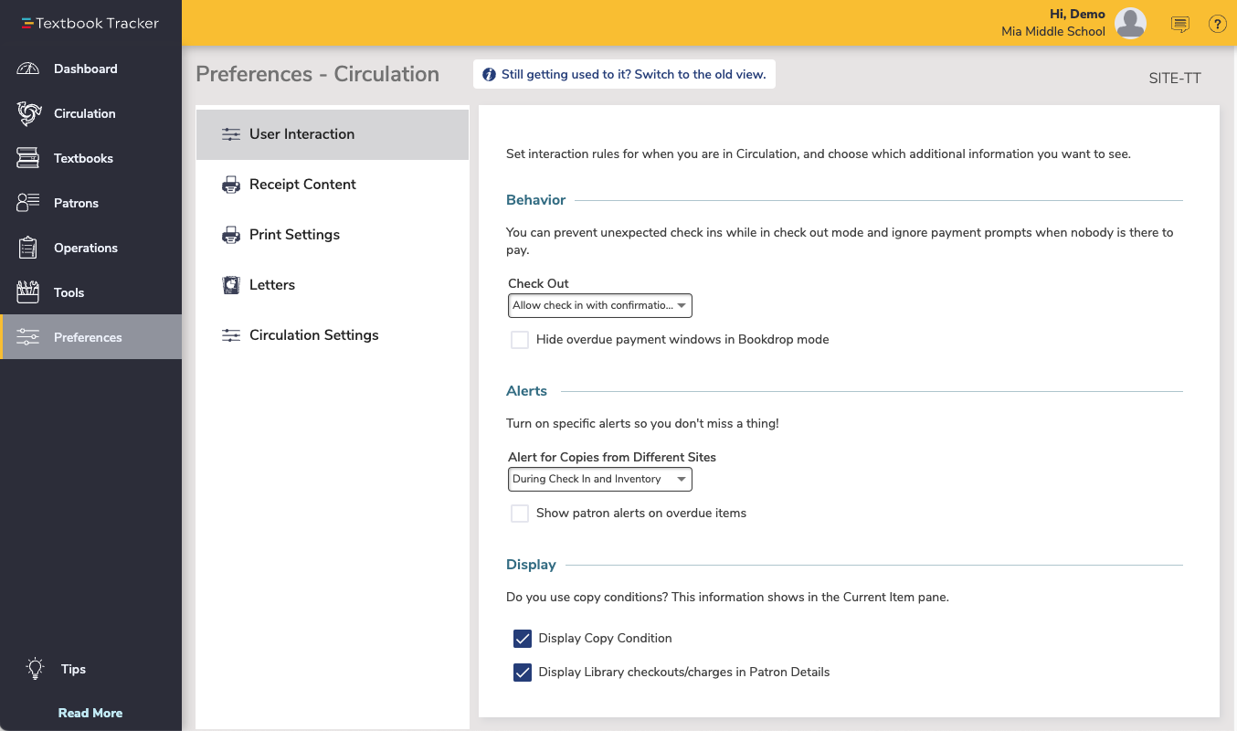
Task: Select the Circulation icon in the sidebar
Action: [84, 113]
